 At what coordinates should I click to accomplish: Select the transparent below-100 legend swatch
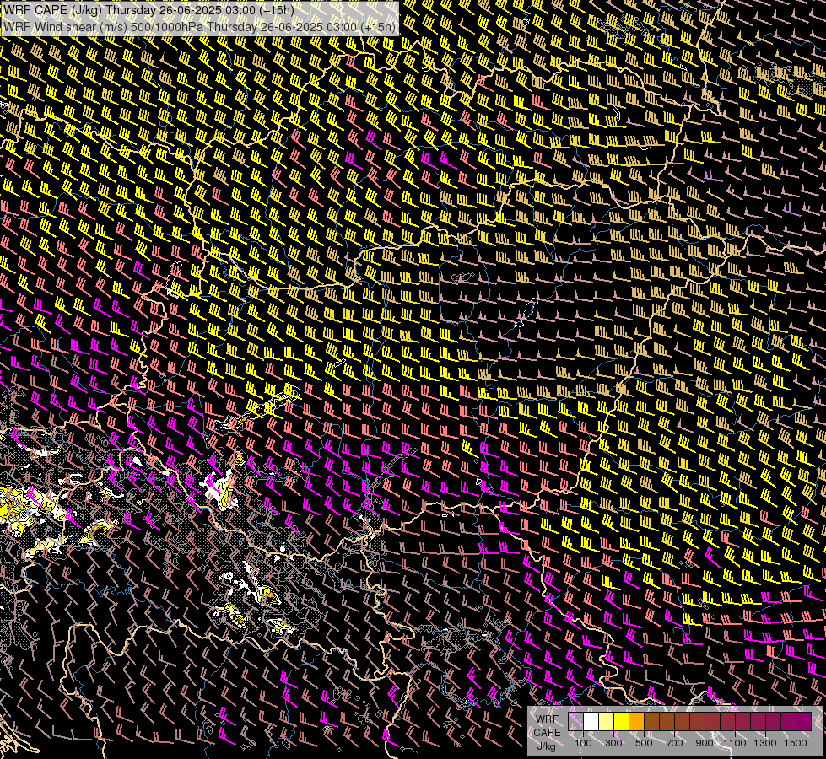coord(575,721)
